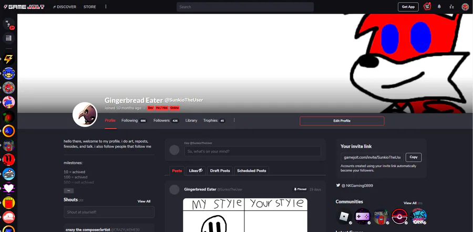Viewport: 473px width, 232px height.
Task: Open the top navigation more-options dots
Action: click(106, 7)
